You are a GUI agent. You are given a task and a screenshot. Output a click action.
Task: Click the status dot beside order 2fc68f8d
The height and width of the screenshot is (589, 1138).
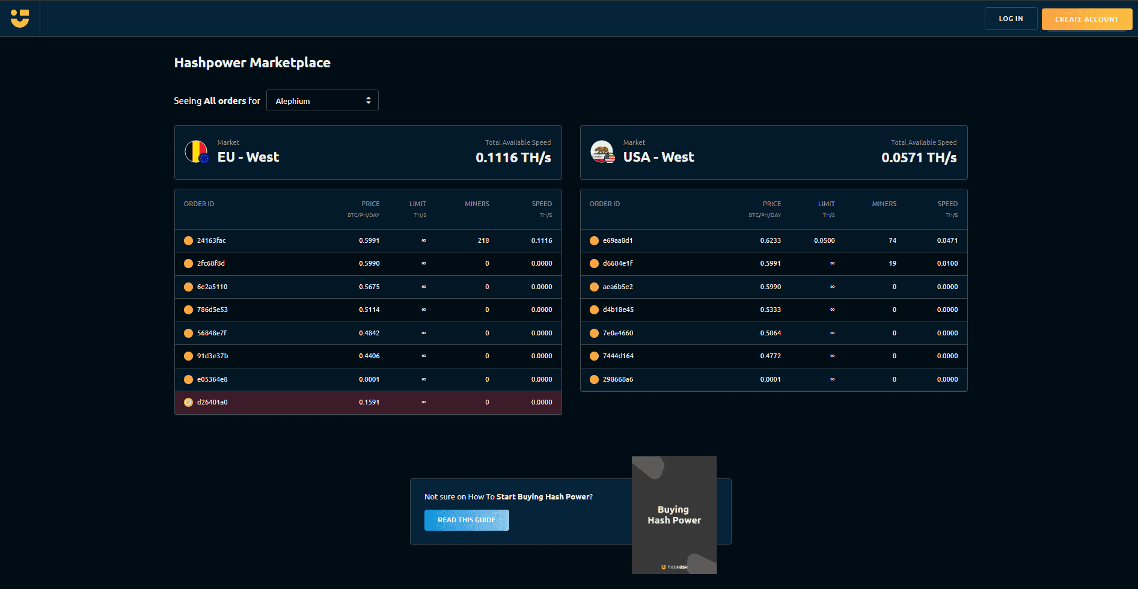(188, 263)
